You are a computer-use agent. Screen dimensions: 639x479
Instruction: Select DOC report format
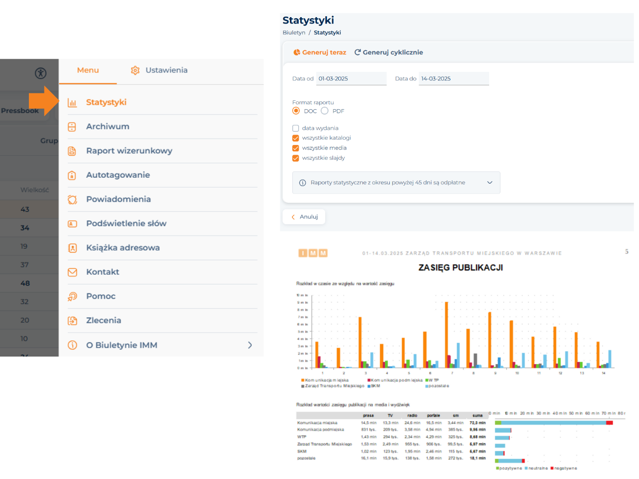pos(296,111)
